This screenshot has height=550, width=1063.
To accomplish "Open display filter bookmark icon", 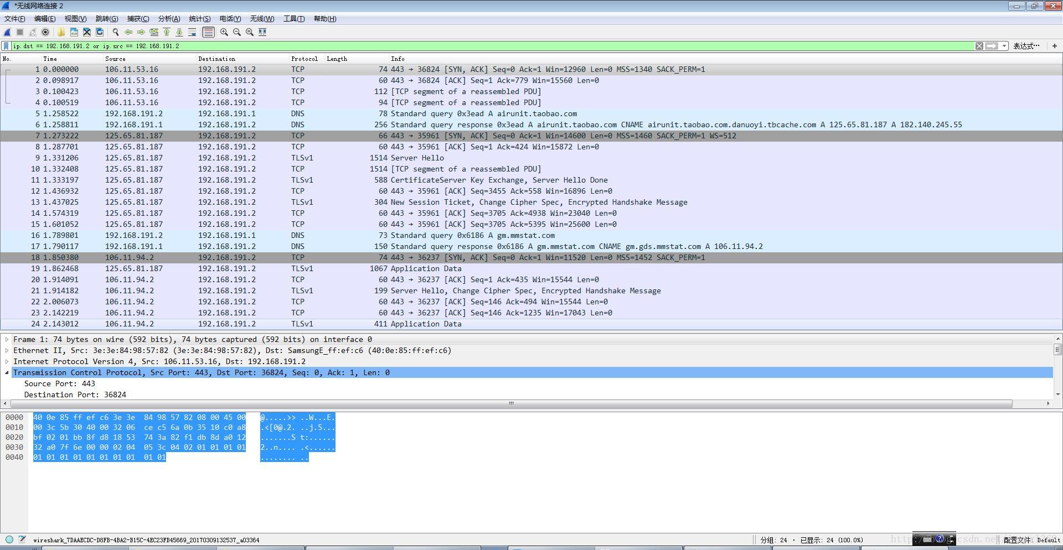I will tap(6, 46).
